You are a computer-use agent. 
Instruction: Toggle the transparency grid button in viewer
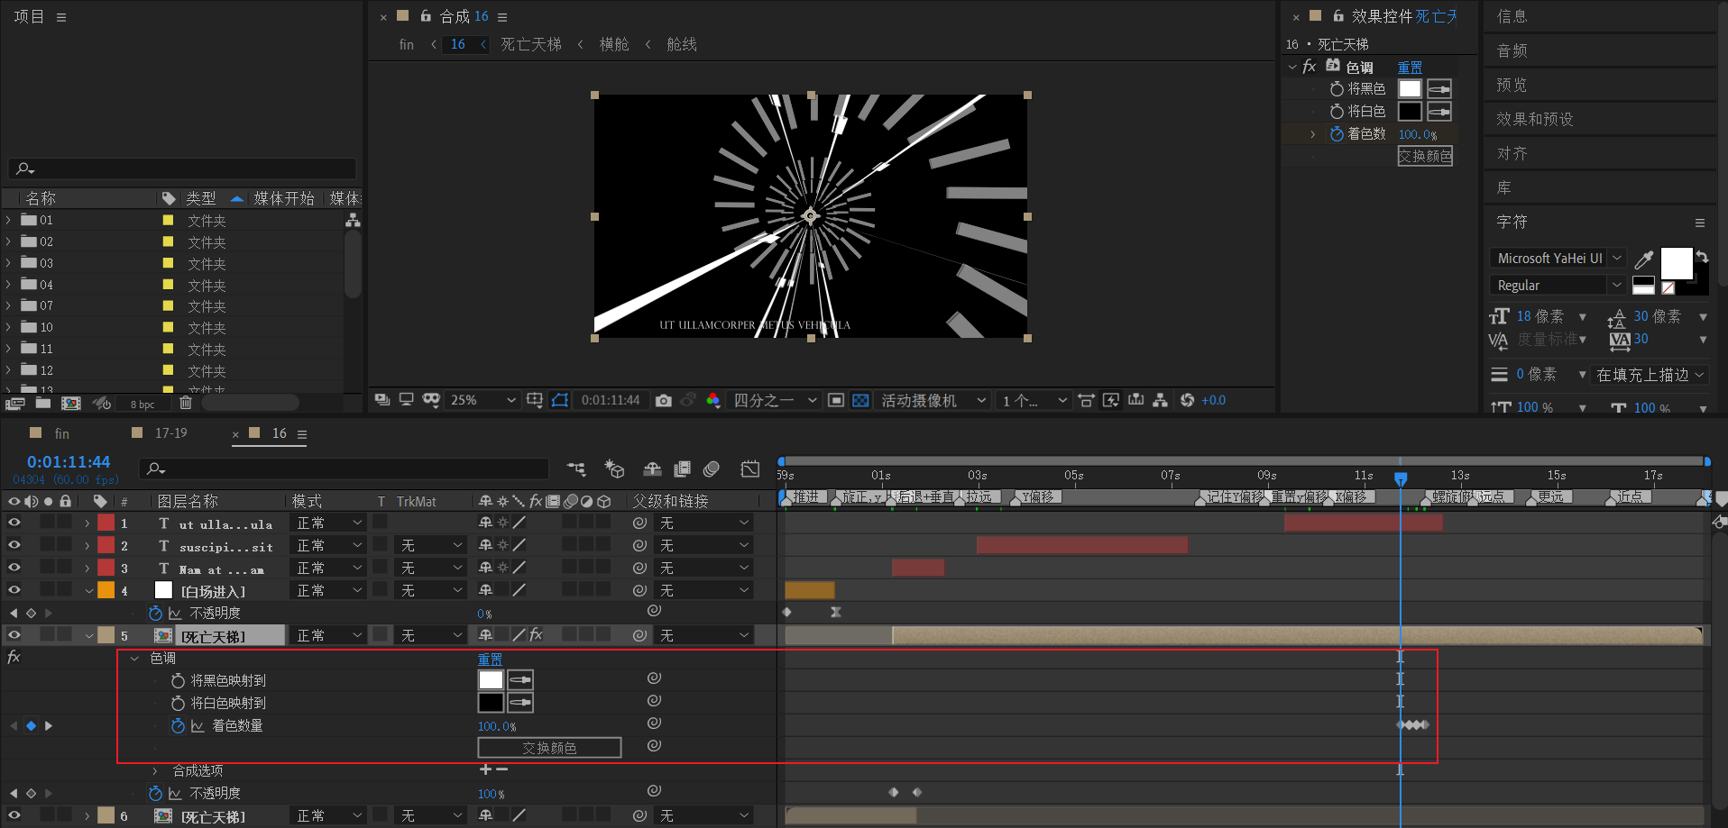(x=861, y=400)
